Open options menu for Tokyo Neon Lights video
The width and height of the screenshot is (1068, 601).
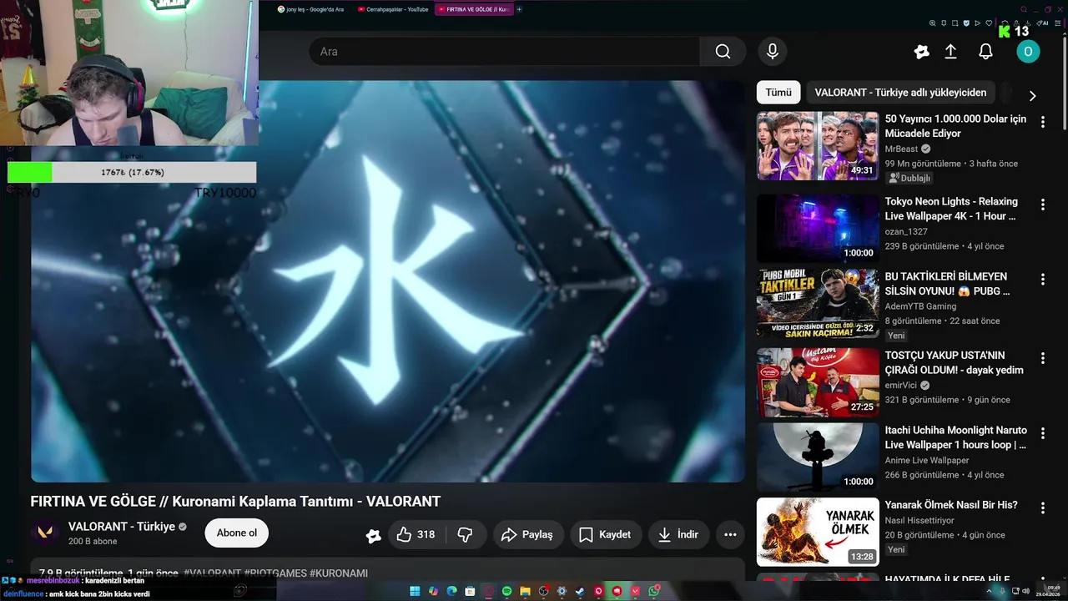click(1043, 205)
